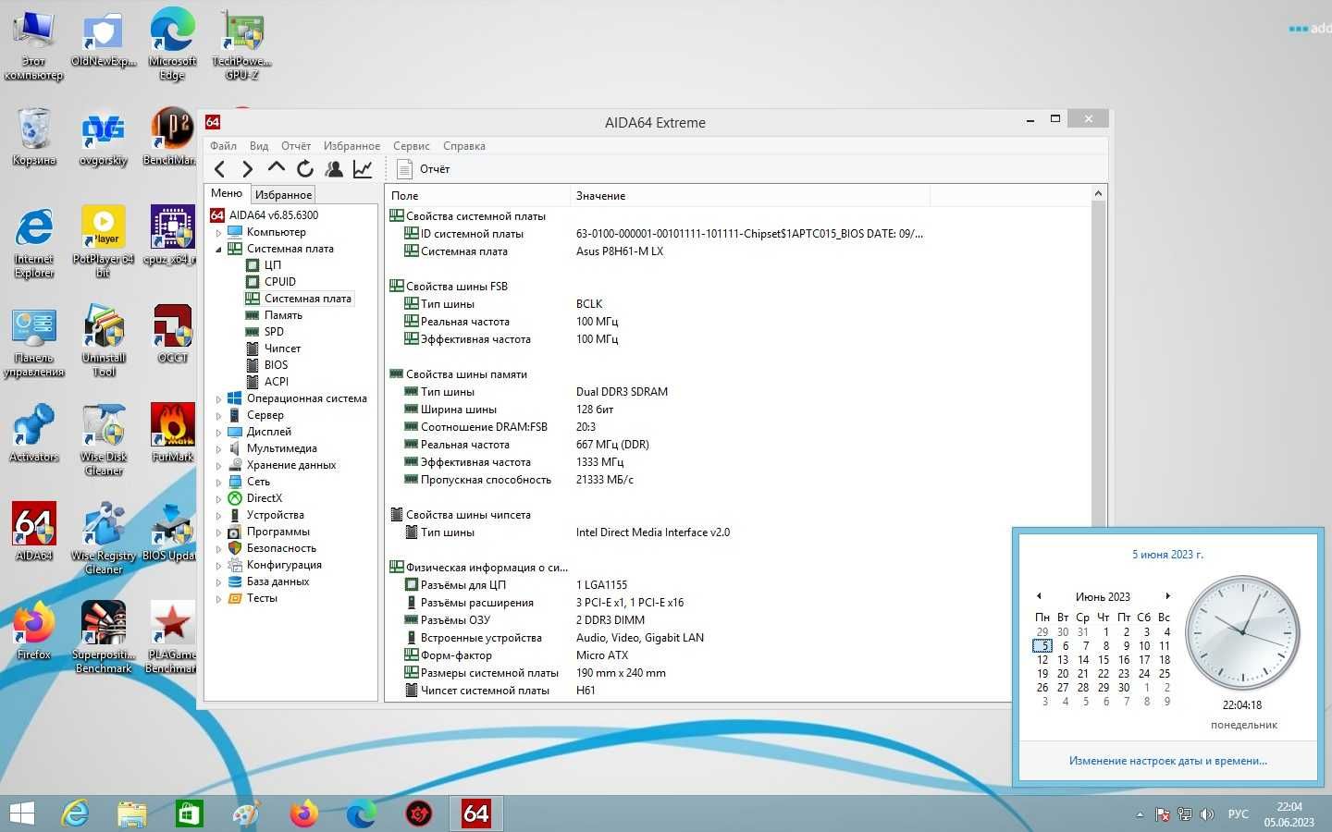Click Windows Start button
This screenshot has width=1332, height=832.
[x=21, y=814]
